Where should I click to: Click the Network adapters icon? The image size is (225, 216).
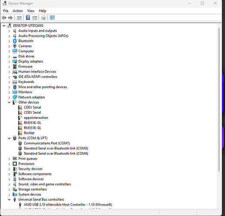pyautogui.click(x=15, y=97)
